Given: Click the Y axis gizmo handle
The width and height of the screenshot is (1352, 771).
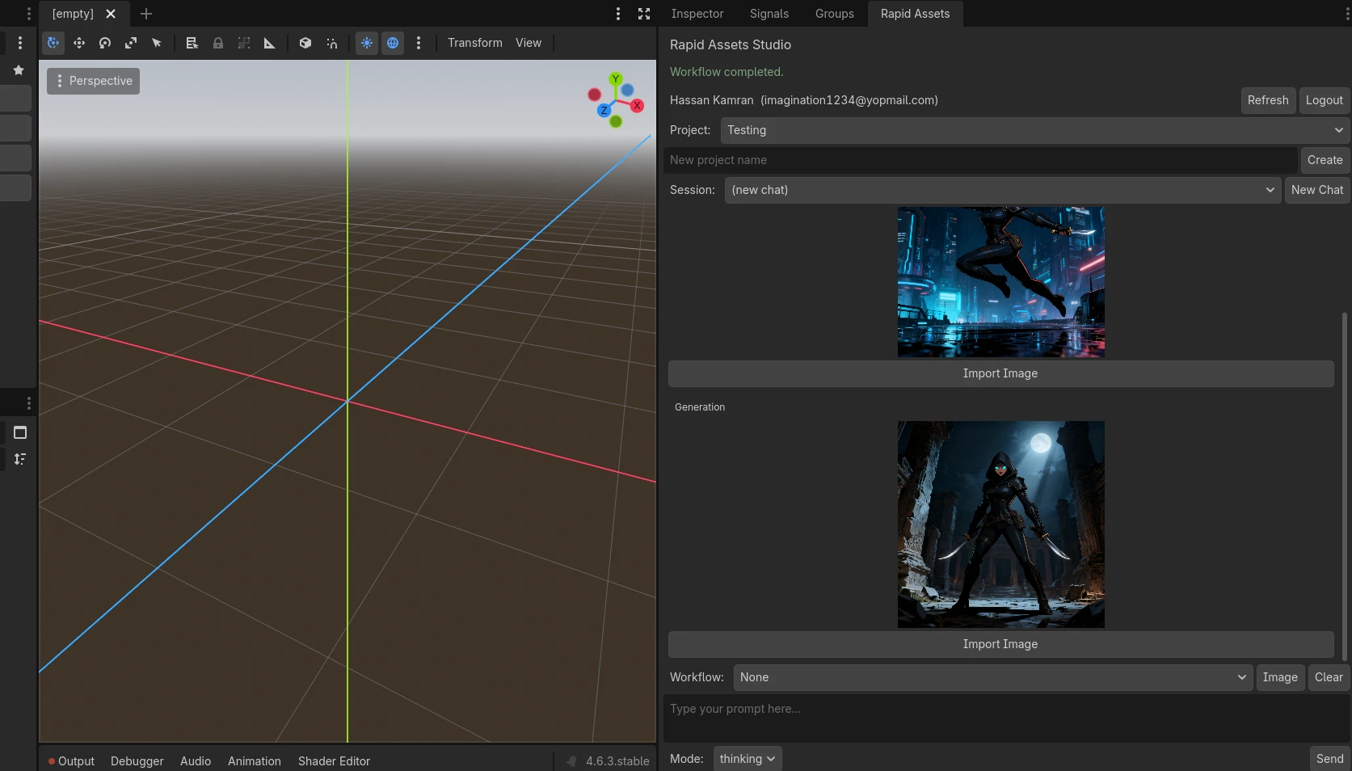Looking at the screenshot, I should point(616,78).
